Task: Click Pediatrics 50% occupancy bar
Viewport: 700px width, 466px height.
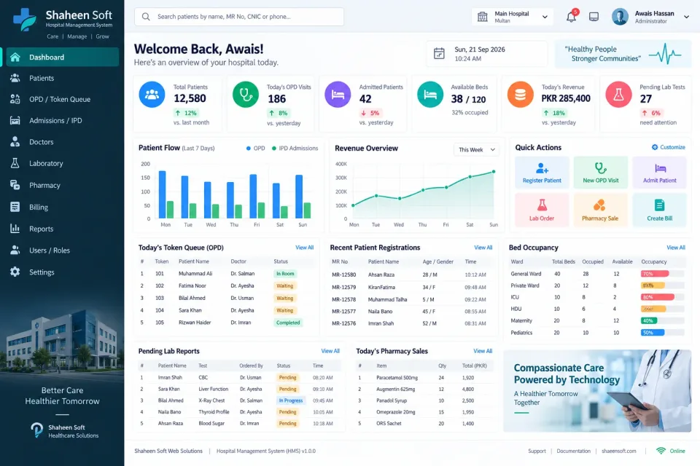Action: point(662,333)
